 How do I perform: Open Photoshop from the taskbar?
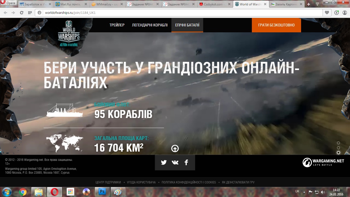coord(102,192)
